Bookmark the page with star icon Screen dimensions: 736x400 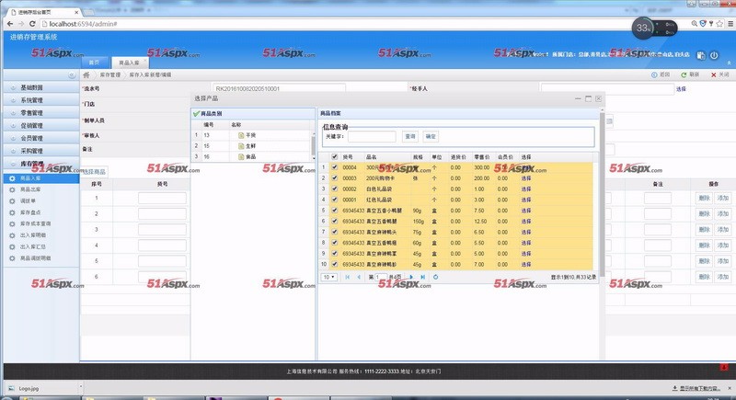719,23
